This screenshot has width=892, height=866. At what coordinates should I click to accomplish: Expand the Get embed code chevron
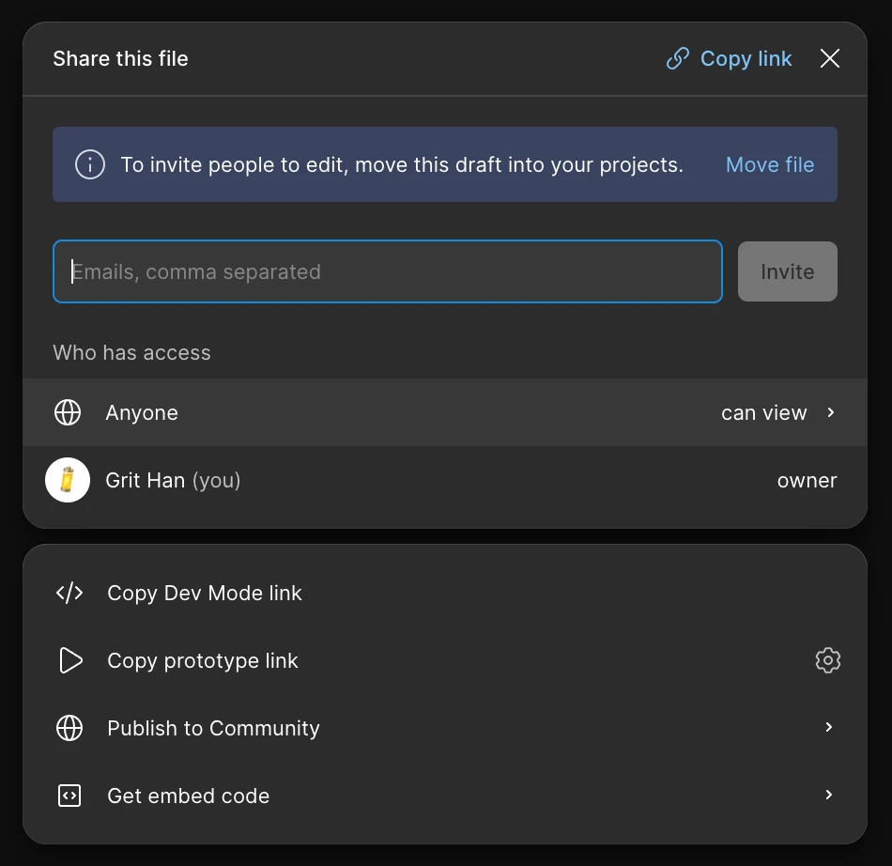[x=828, y=796]
